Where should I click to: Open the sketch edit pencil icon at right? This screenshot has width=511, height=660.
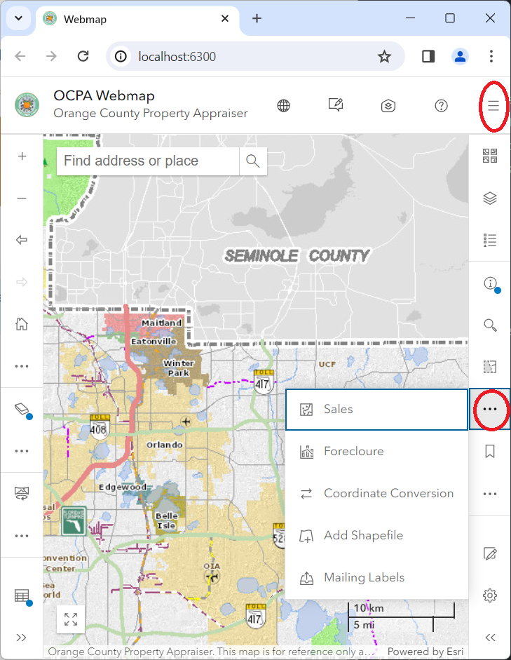pos(490,553)
